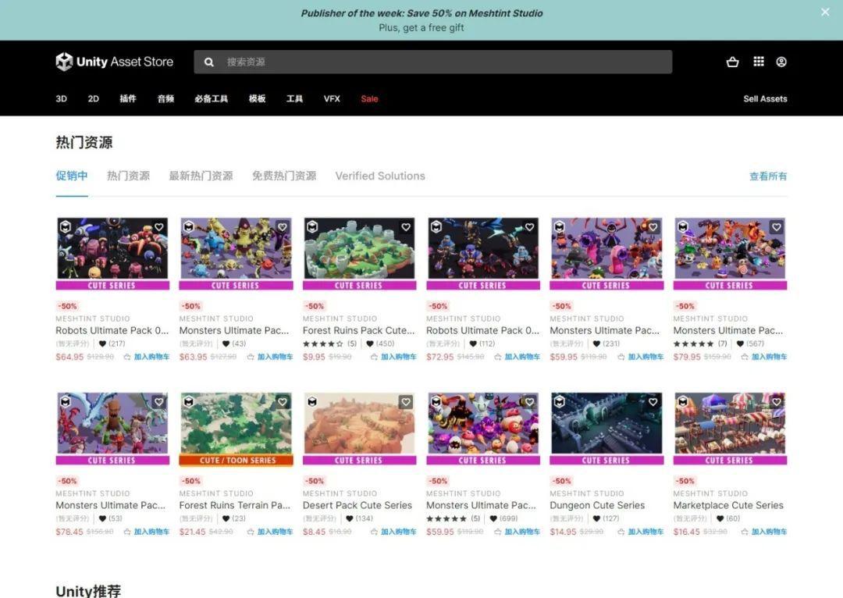Open the Forest Ruins Terrain thumbnail image

point(236,428)
